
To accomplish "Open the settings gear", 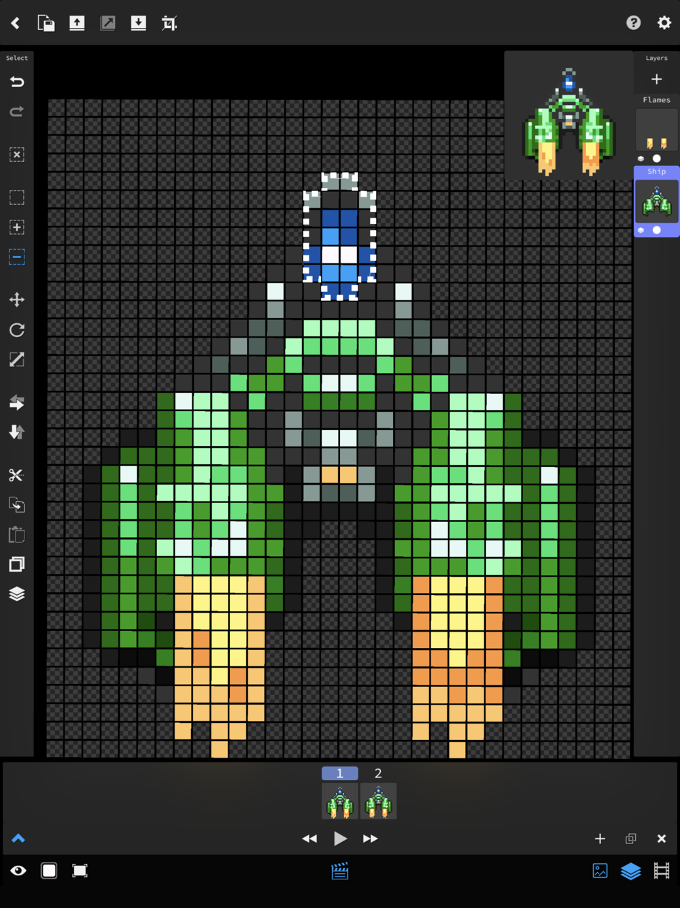I will (x=664, y=22).
